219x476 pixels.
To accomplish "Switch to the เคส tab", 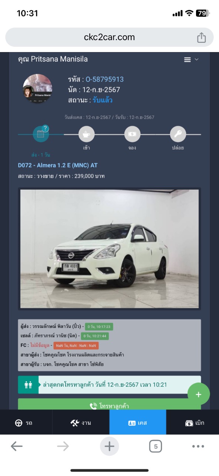I will coord(137,422).
